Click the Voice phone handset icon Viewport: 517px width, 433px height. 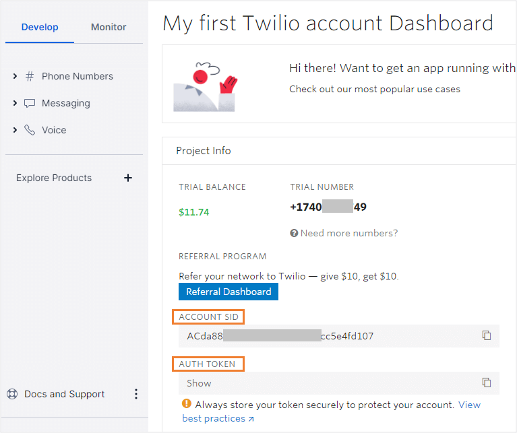point(30,130)
